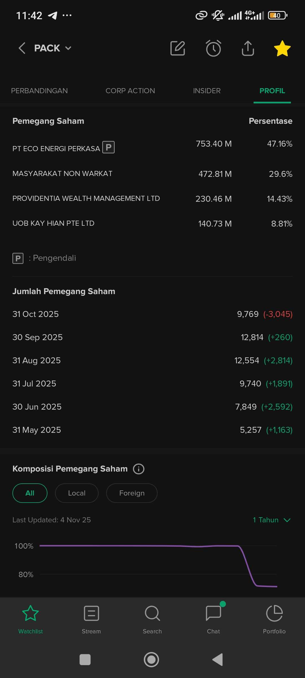Switch to the INSIDER tab
The height and width of the screenshot is (678, 305).
[x=207, y=91]
